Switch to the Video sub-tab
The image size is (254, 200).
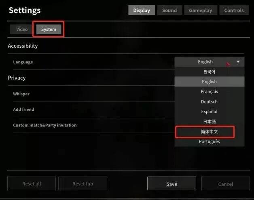click(x=22, y=29)
